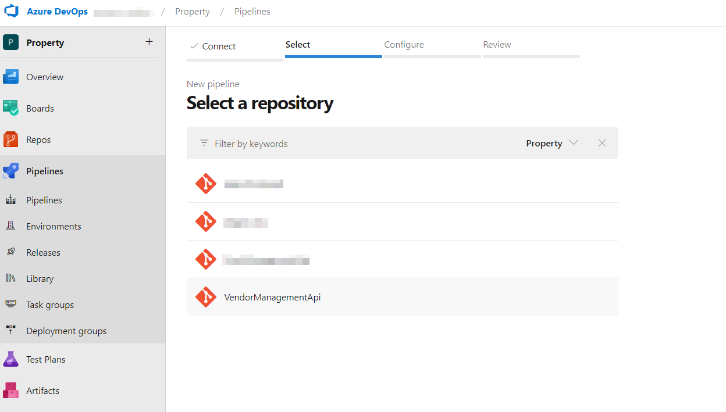Expand the Property project filter dropdown
Image resolution: width=726 pixels, height=412 pixels.
coord(551,143)
